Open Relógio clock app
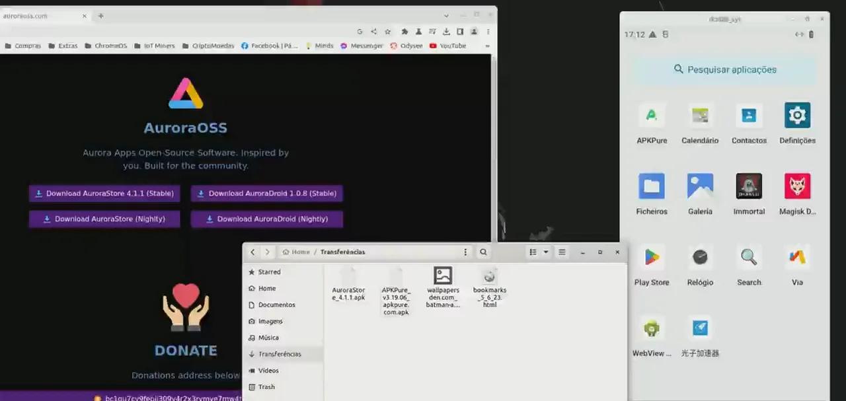This screenshot has width=846, height=401. (700, 257)
